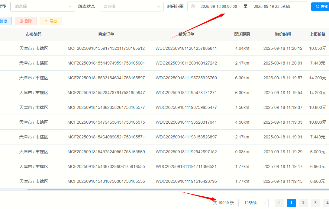Image resolution: width=329 pixels, height=209 pixels.
Task: Click the download icon on 导出 button
Action: (46, 21)
